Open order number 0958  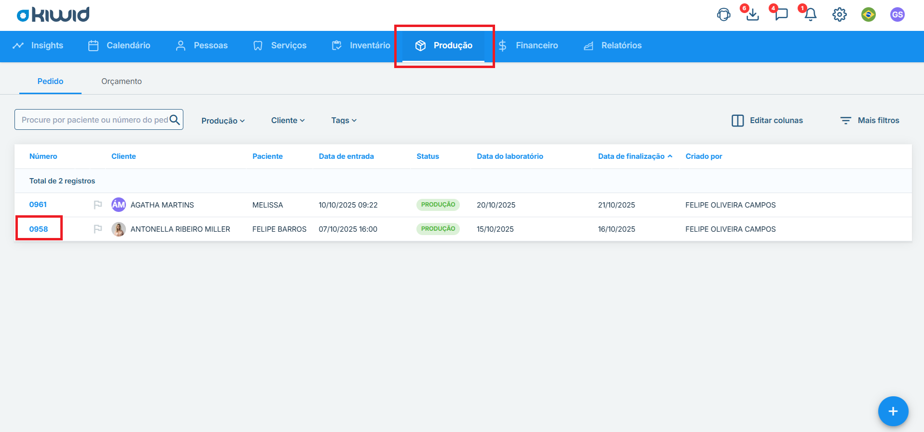point(39,229)
